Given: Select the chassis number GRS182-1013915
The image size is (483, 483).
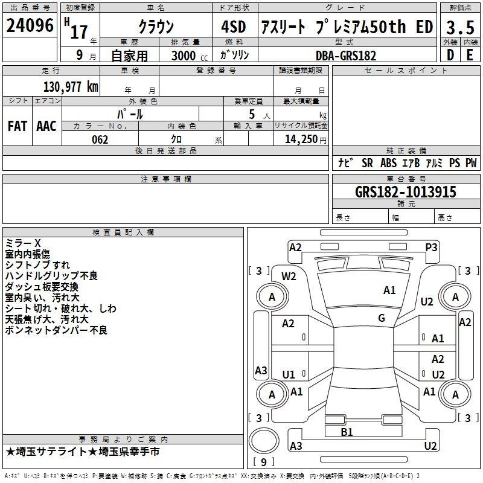Looking at the screenshot, I should 406,192.
